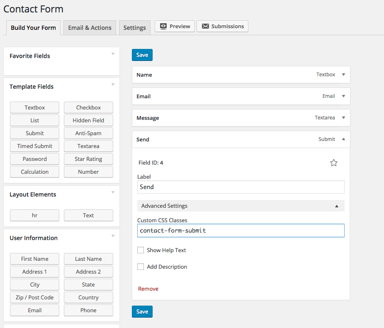Add the Anti-Spam field to form
Image resolution: width=384 pixels, height=328 pixels.
point(88,133)
